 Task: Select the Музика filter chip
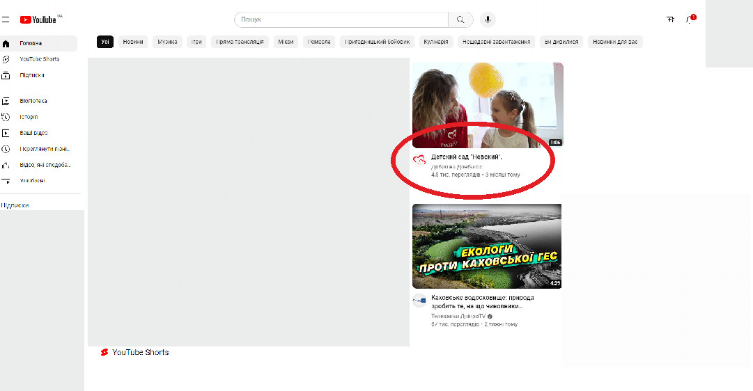click(167, 42)
